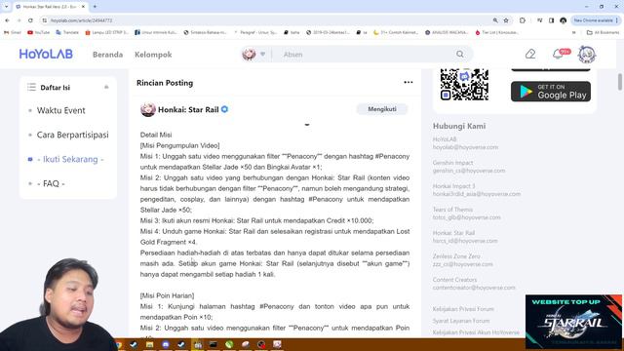The width and height of the screenshot is (624, 351).
Task: Open the tab search dropdown arrow
Action: 6,7
